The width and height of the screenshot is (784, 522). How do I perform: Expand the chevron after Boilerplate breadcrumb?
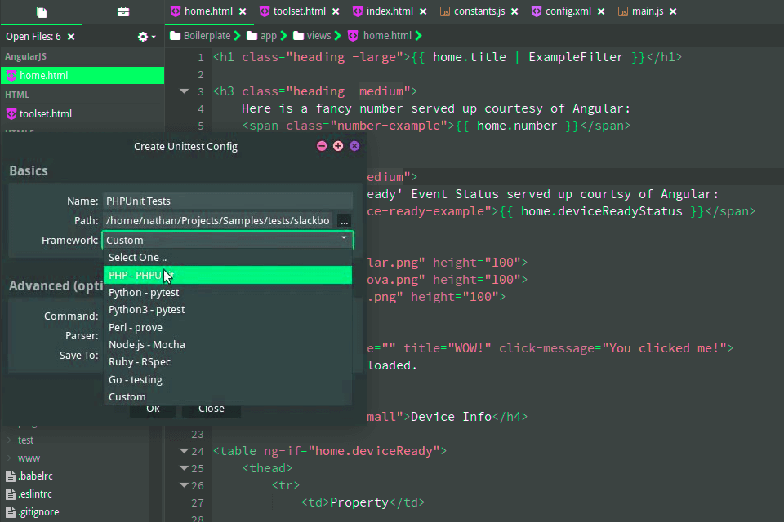(237, 35)
